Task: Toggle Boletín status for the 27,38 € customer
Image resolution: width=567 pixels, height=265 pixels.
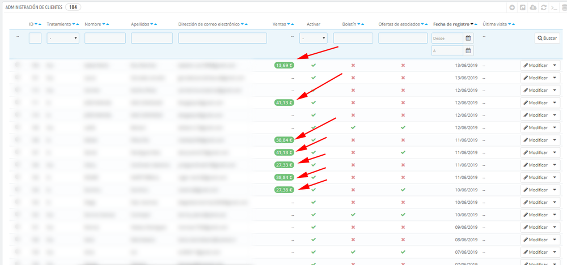Action: coord(353,190)
